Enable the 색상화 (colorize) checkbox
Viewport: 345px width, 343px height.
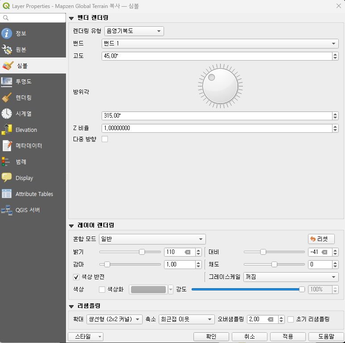coord(102,290)
